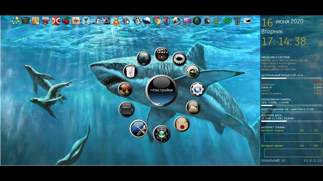Screen dimensions: 323x181
Task: Open Google Chrome from the dock
Action: tap(156, 21)
